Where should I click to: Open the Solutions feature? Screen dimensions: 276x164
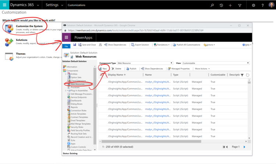point(21,40)
